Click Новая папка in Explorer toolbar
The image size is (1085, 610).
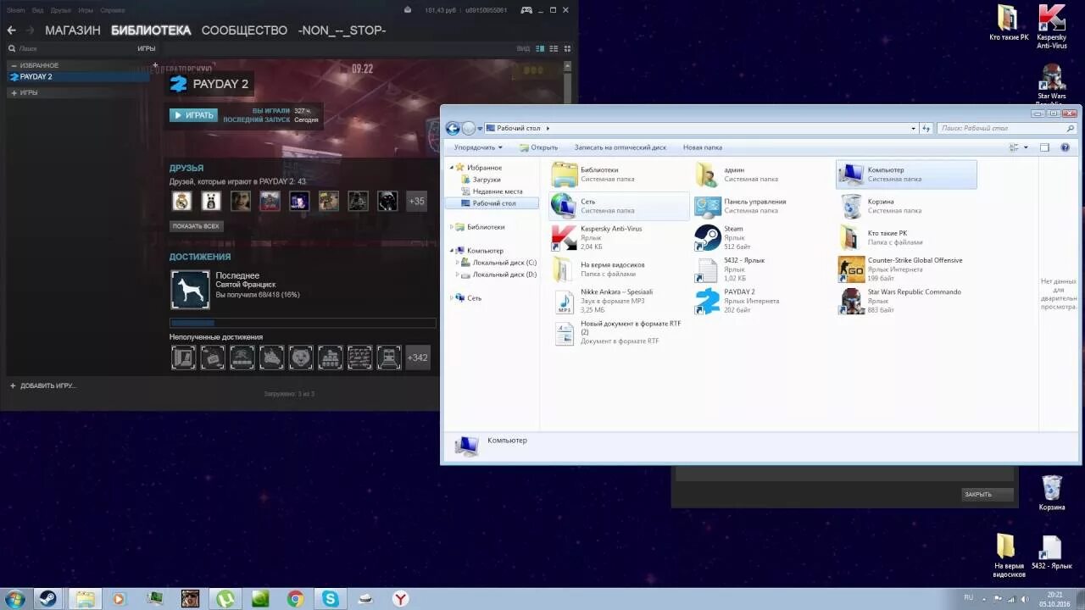[703, 147]
